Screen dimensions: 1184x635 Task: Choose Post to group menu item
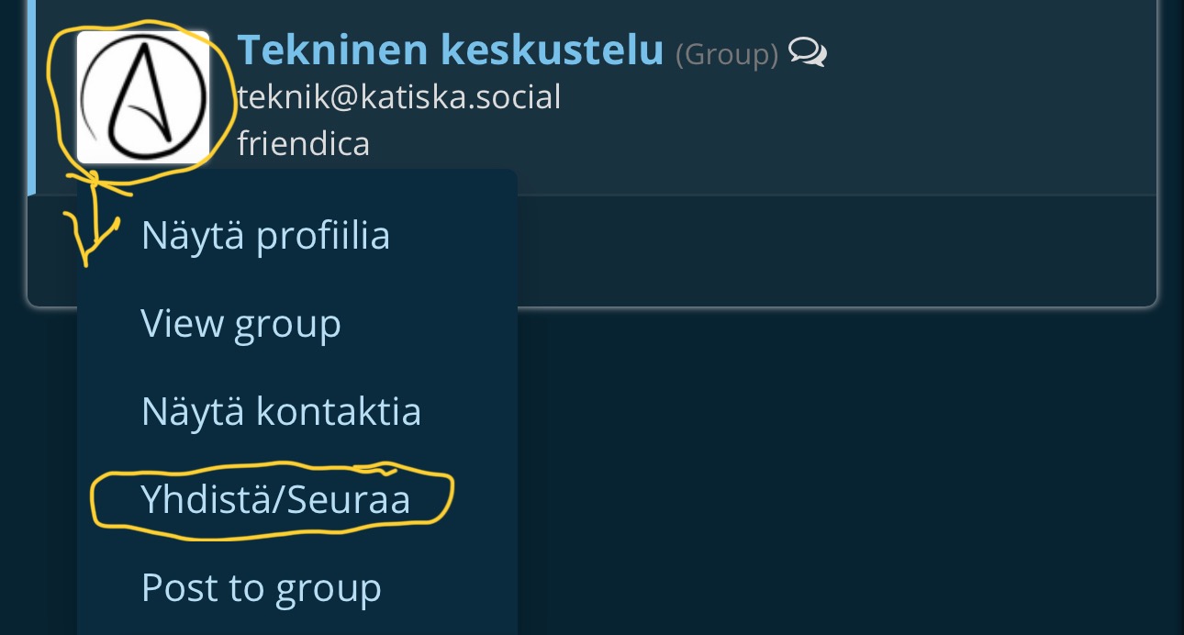[261, 588]
